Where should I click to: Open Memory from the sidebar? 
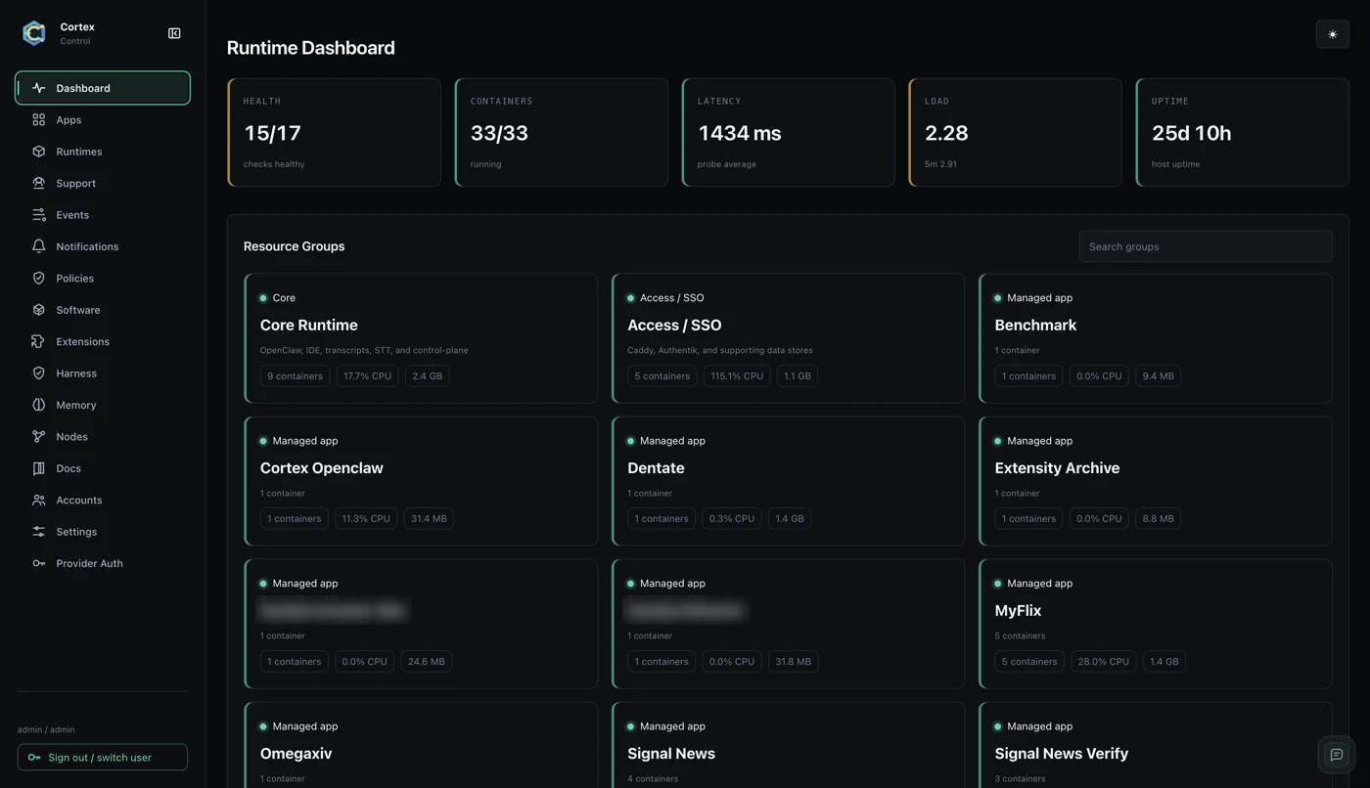(103, 405)
